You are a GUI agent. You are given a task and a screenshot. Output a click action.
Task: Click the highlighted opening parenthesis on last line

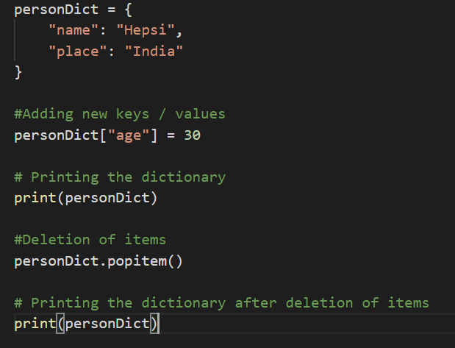61,324
